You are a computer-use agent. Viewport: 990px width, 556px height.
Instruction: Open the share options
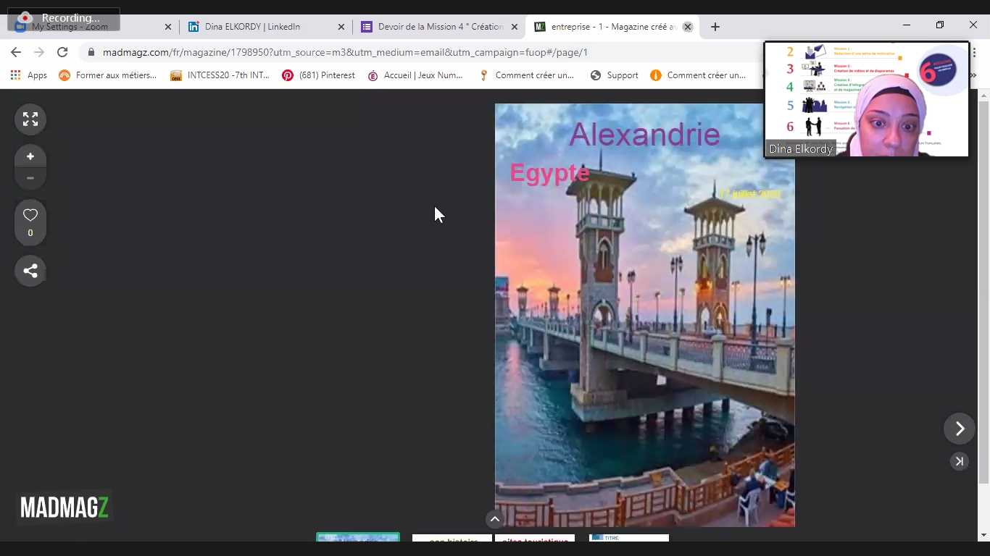[x=30, y=271]
